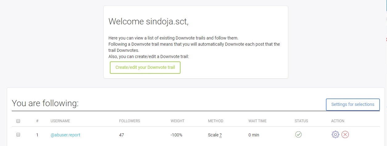The height and width of the screenshot is (146, 387).
Task: Click the WAIT TIME column header
Action: pyautogui.click(x=257, y=121)
